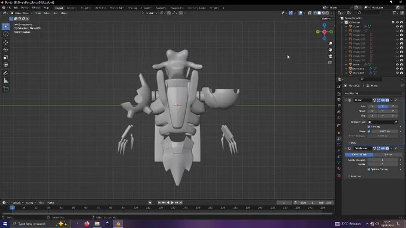Collapse the Subdivision modifier panel
The width and height of the screenshot is (406, 228).
[x=346, y=148]
